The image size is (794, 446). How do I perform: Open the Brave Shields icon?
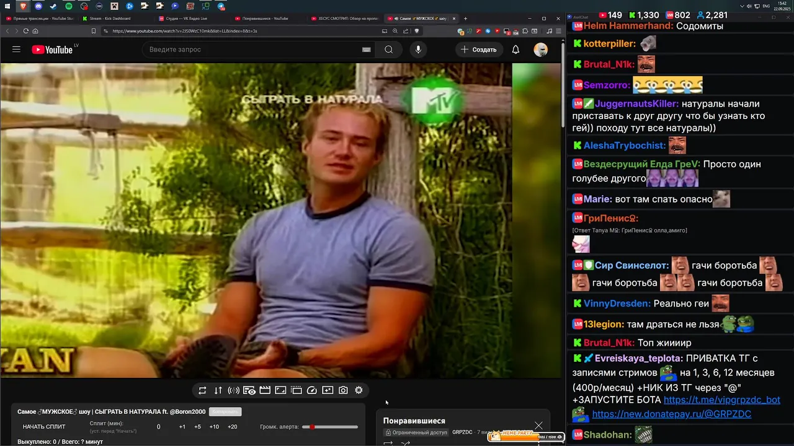416,31
